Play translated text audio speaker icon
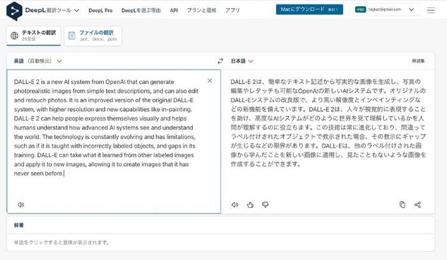447x260 pixels. [x=234, y=205]
